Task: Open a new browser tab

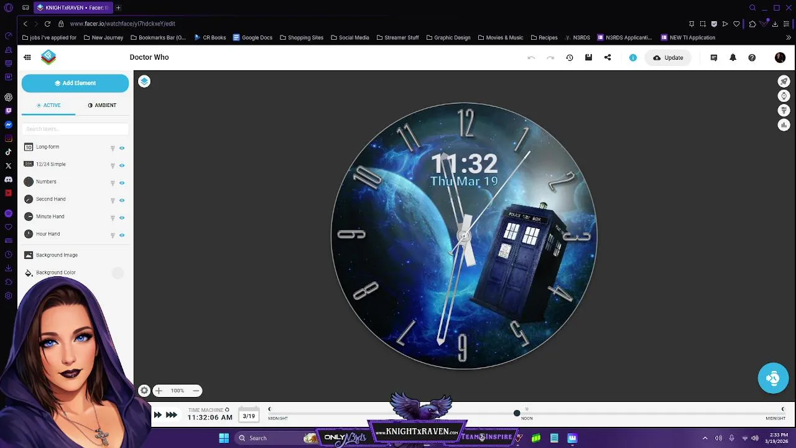Action: click(118, 7)
